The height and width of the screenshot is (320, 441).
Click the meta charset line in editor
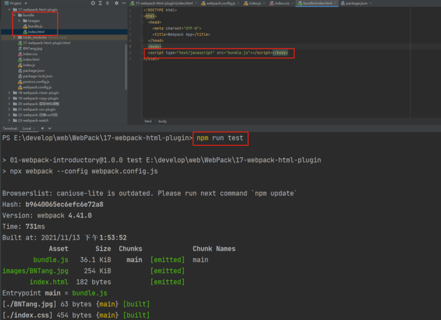176,28
